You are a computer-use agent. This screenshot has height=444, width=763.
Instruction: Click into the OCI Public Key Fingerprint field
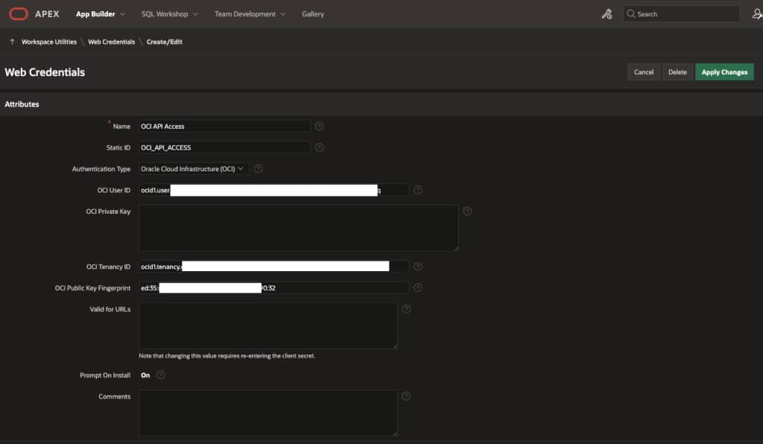tap(273, 288)
